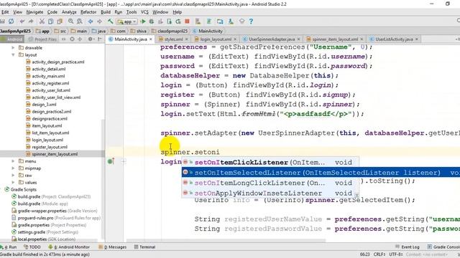Navigate back with the blue arrow icon
The image size is (460, 258).
(91, 21)
